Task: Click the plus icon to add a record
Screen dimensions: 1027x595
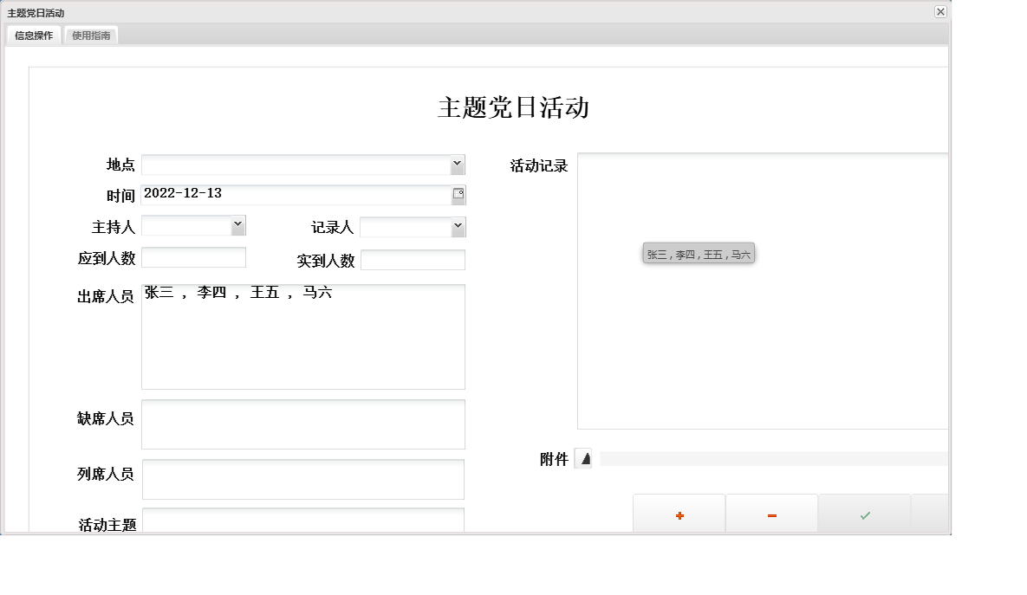Action: (x=679, y=514)
